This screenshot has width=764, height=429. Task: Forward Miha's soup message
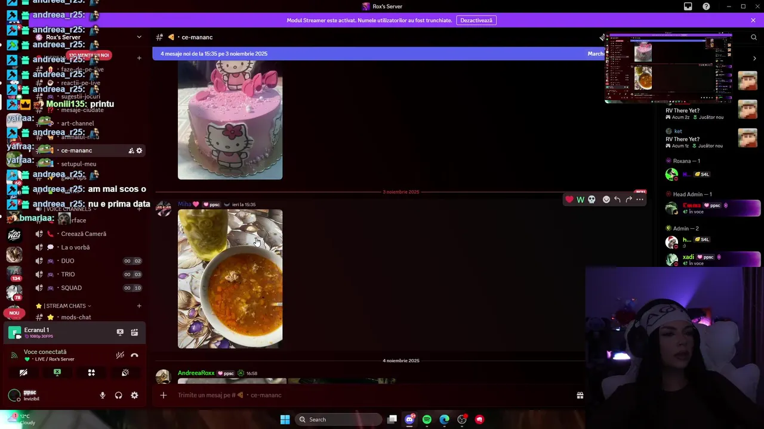pyautogui.click(x=629, y=200)
